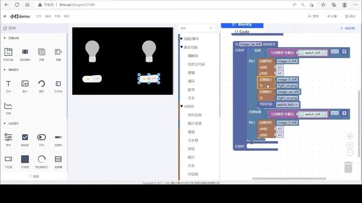Click the share button in the header
The width and height of the screenshot is (362, 203).
(332, 16)
